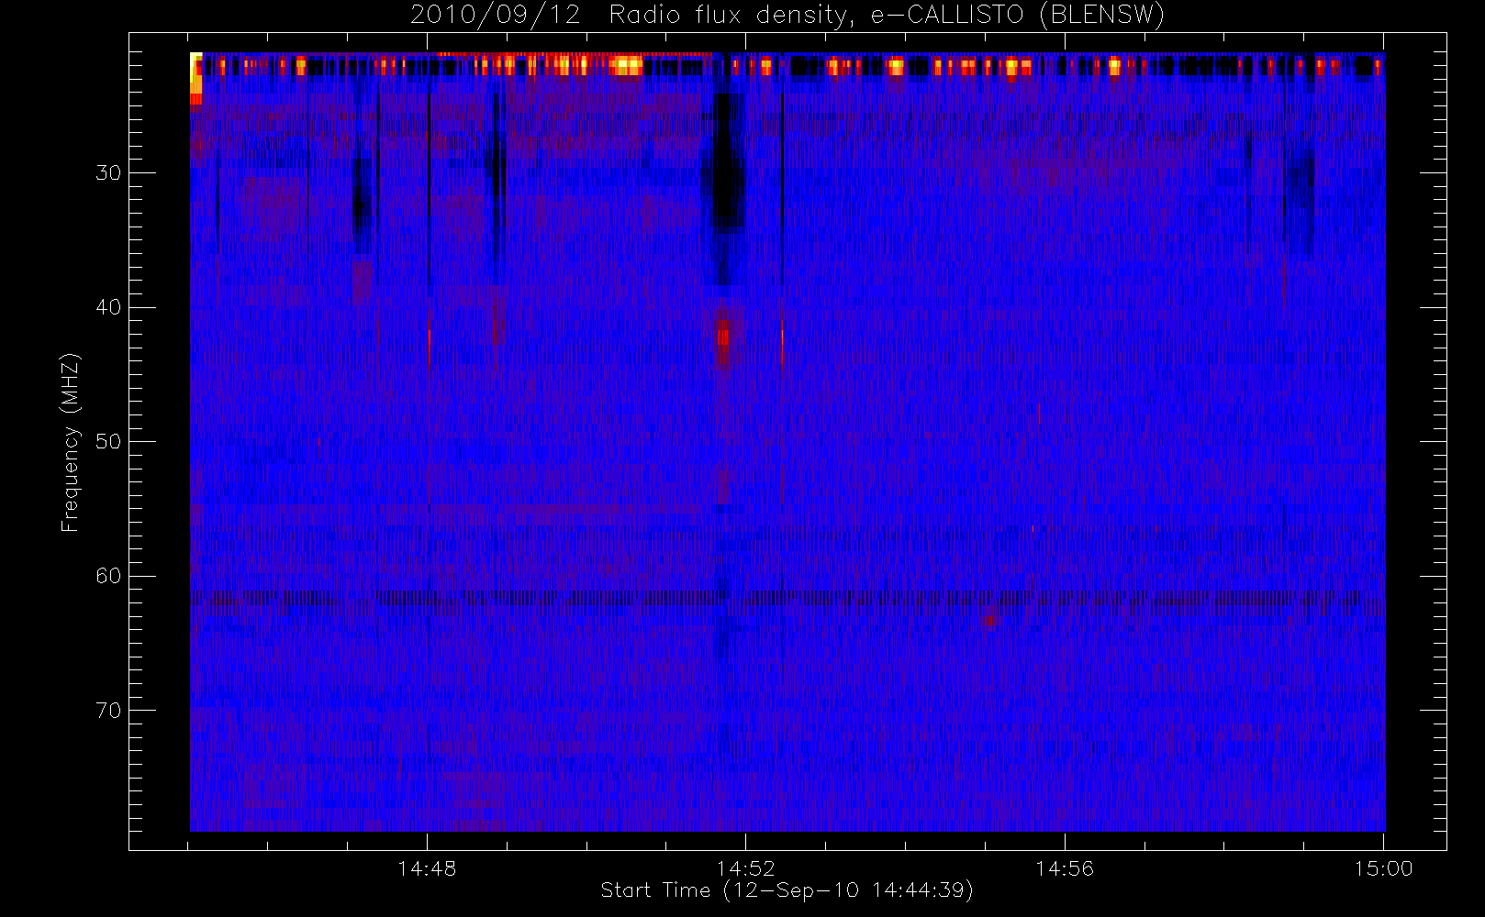Click the 'Frequency (MHz)' axis label
Viewport: 1485px width, 917px height.
point(71,443)
